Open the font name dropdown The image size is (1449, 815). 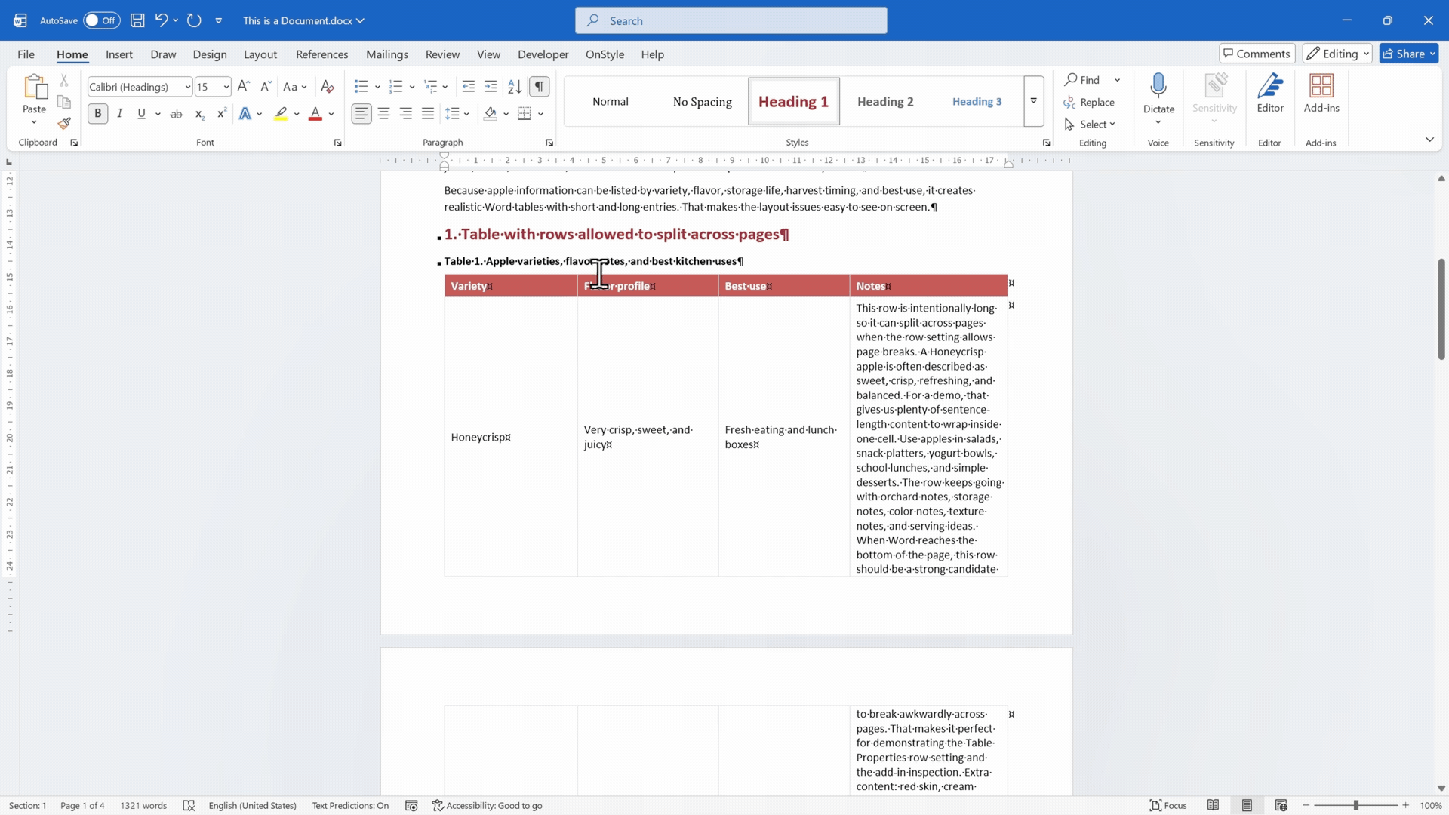[187, 87]
